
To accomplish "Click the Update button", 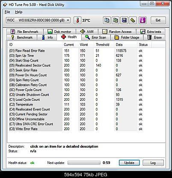I will click(x=129, y=163).
